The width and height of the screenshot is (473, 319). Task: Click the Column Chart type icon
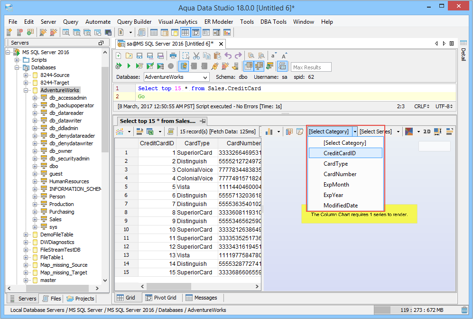click(x=269, y=131)
